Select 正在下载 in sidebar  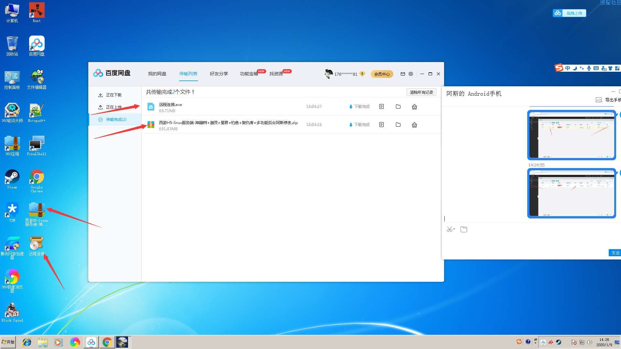click(115, 95)
